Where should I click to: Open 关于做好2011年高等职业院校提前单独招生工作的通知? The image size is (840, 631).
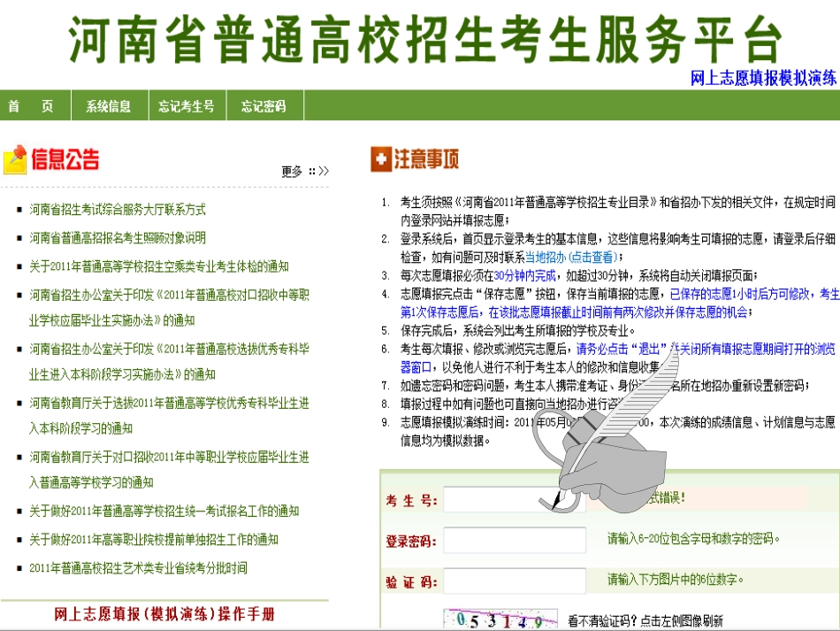tap(154, 539)
